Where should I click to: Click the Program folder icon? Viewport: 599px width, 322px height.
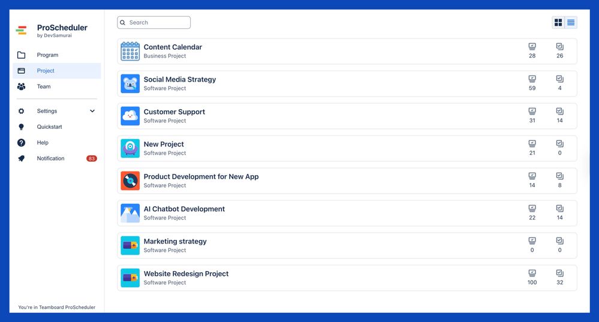(x=22, y=55)
